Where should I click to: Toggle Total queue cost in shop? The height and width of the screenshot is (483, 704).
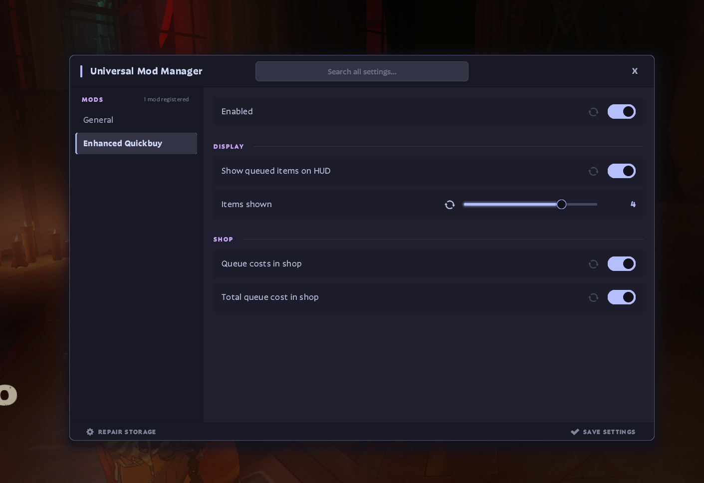[621, 297]
